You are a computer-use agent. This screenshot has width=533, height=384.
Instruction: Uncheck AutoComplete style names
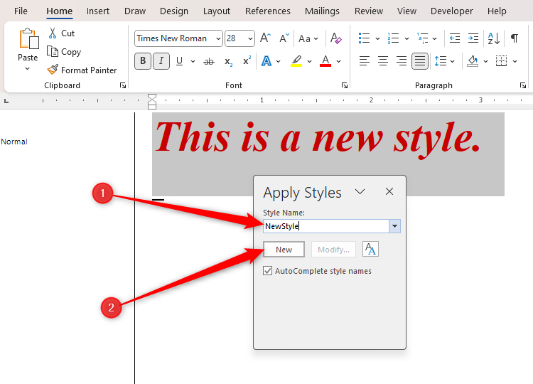268,271
